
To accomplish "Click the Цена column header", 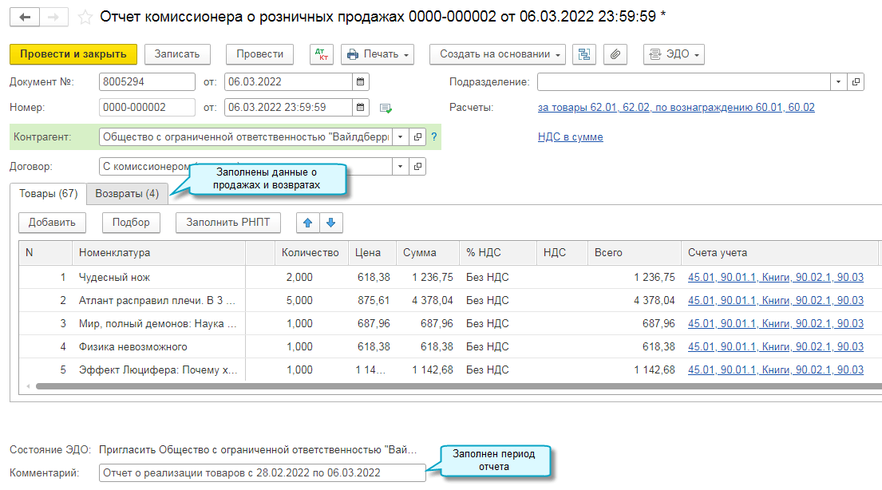I will pos(373,253).
